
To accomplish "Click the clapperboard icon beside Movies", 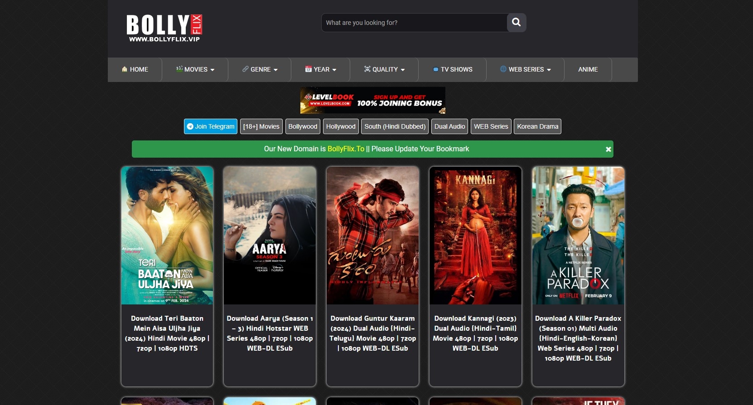I will 179,69.
